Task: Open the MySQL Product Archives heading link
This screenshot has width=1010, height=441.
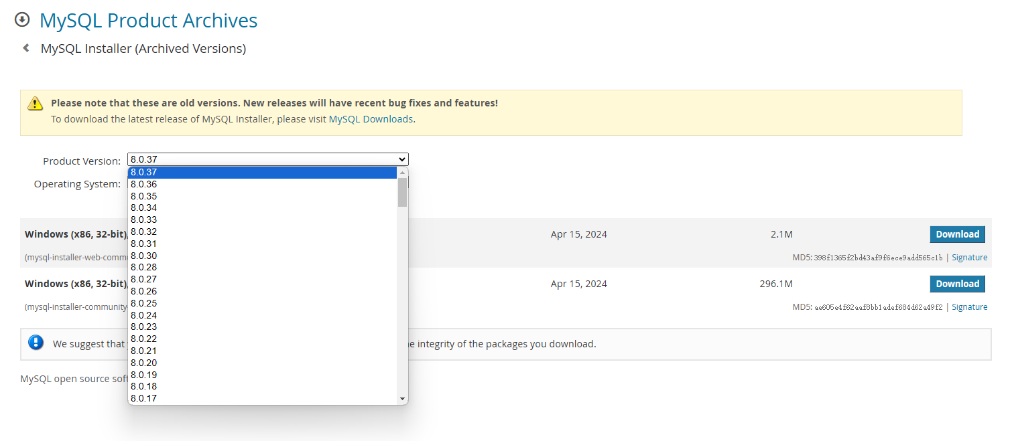Action: pos(148,20)
